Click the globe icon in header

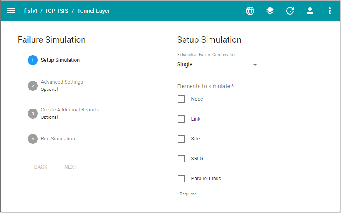tap(250, 11)
